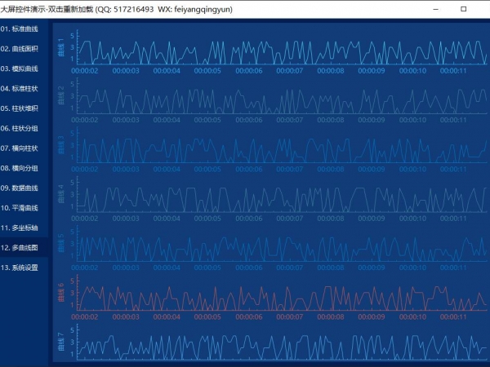Click the 00:00:06 time label on 曲线 3
The height and width of the screenshot is (367, 490).
click(249, 169)
